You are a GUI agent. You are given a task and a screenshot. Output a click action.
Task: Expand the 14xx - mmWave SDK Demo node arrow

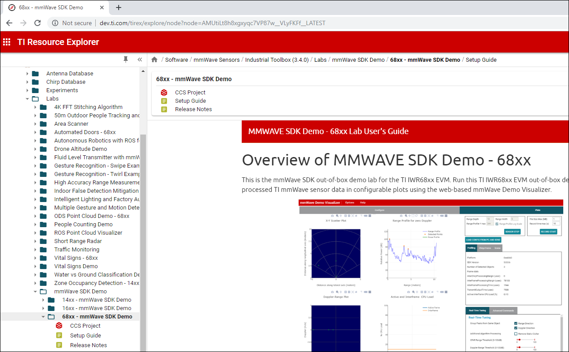click(43, 300)
